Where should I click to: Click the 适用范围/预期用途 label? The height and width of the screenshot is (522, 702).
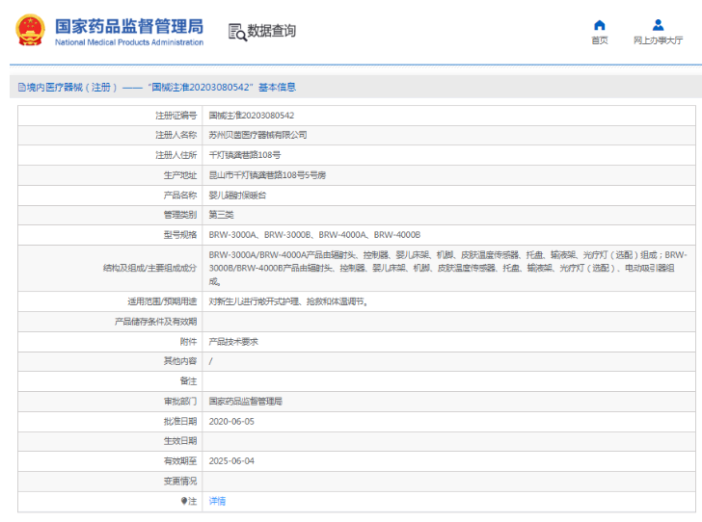162,301
